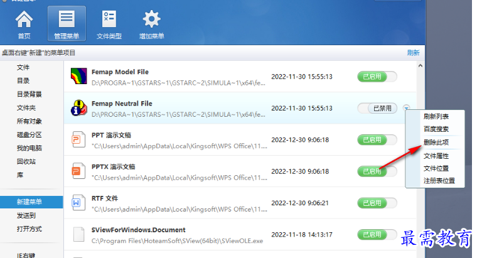Open IE右键 sidebar entry

point(26,255)
